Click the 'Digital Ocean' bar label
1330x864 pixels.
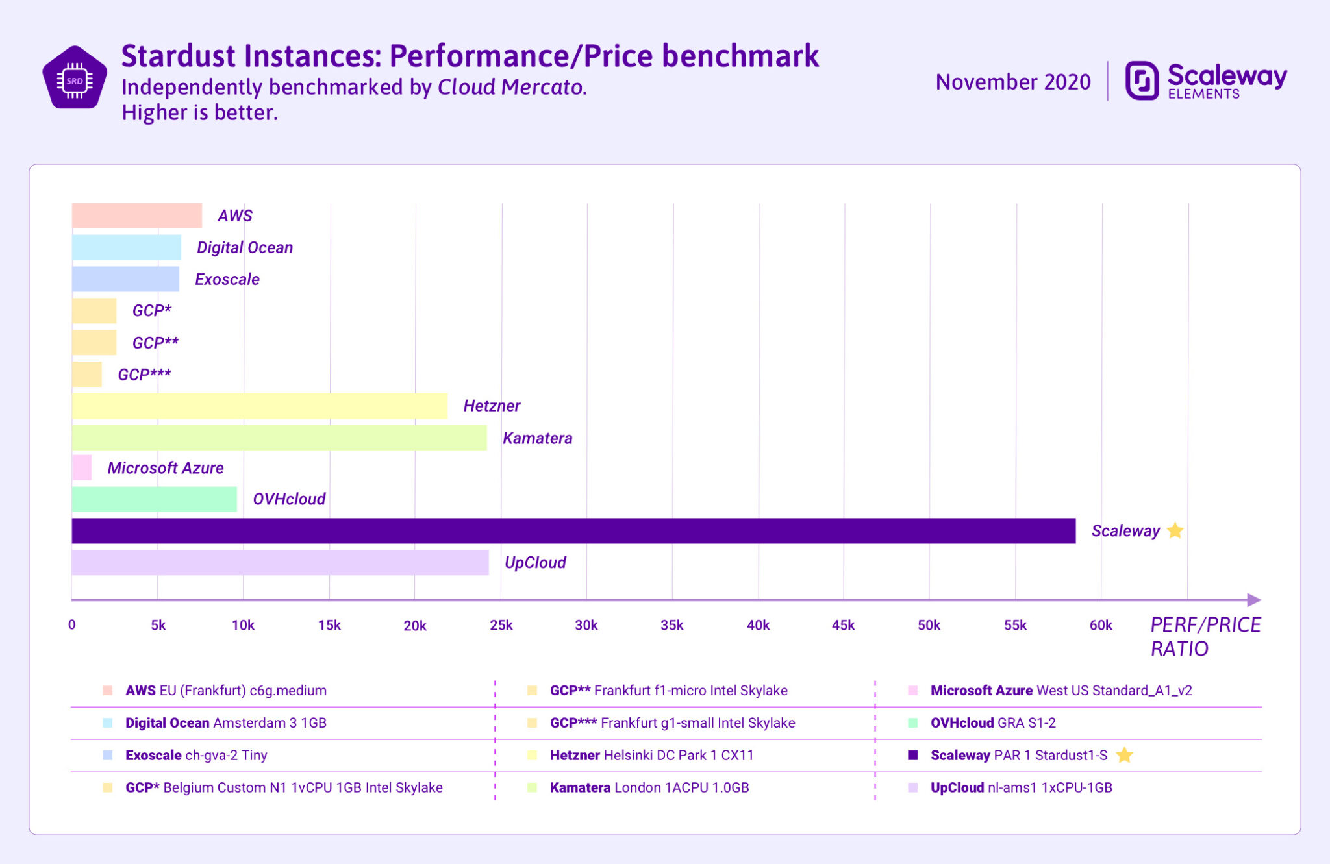tap(245, 247)
